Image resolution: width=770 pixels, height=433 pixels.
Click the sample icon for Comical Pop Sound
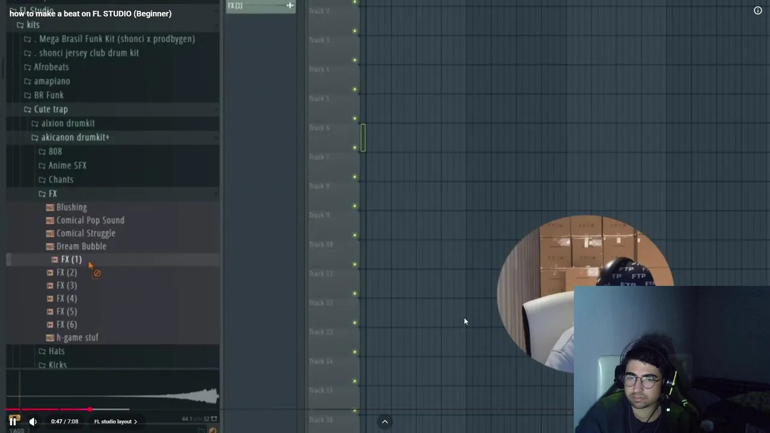pyautogui.click(x=50, y=221)
